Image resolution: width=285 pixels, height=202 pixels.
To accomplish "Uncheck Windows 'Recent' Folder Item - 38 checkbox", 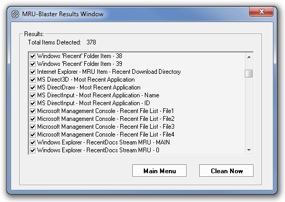I will pos(32,56).
